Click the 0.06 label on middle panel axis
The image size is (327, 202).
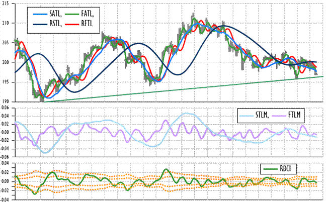[x=5, y=108]
